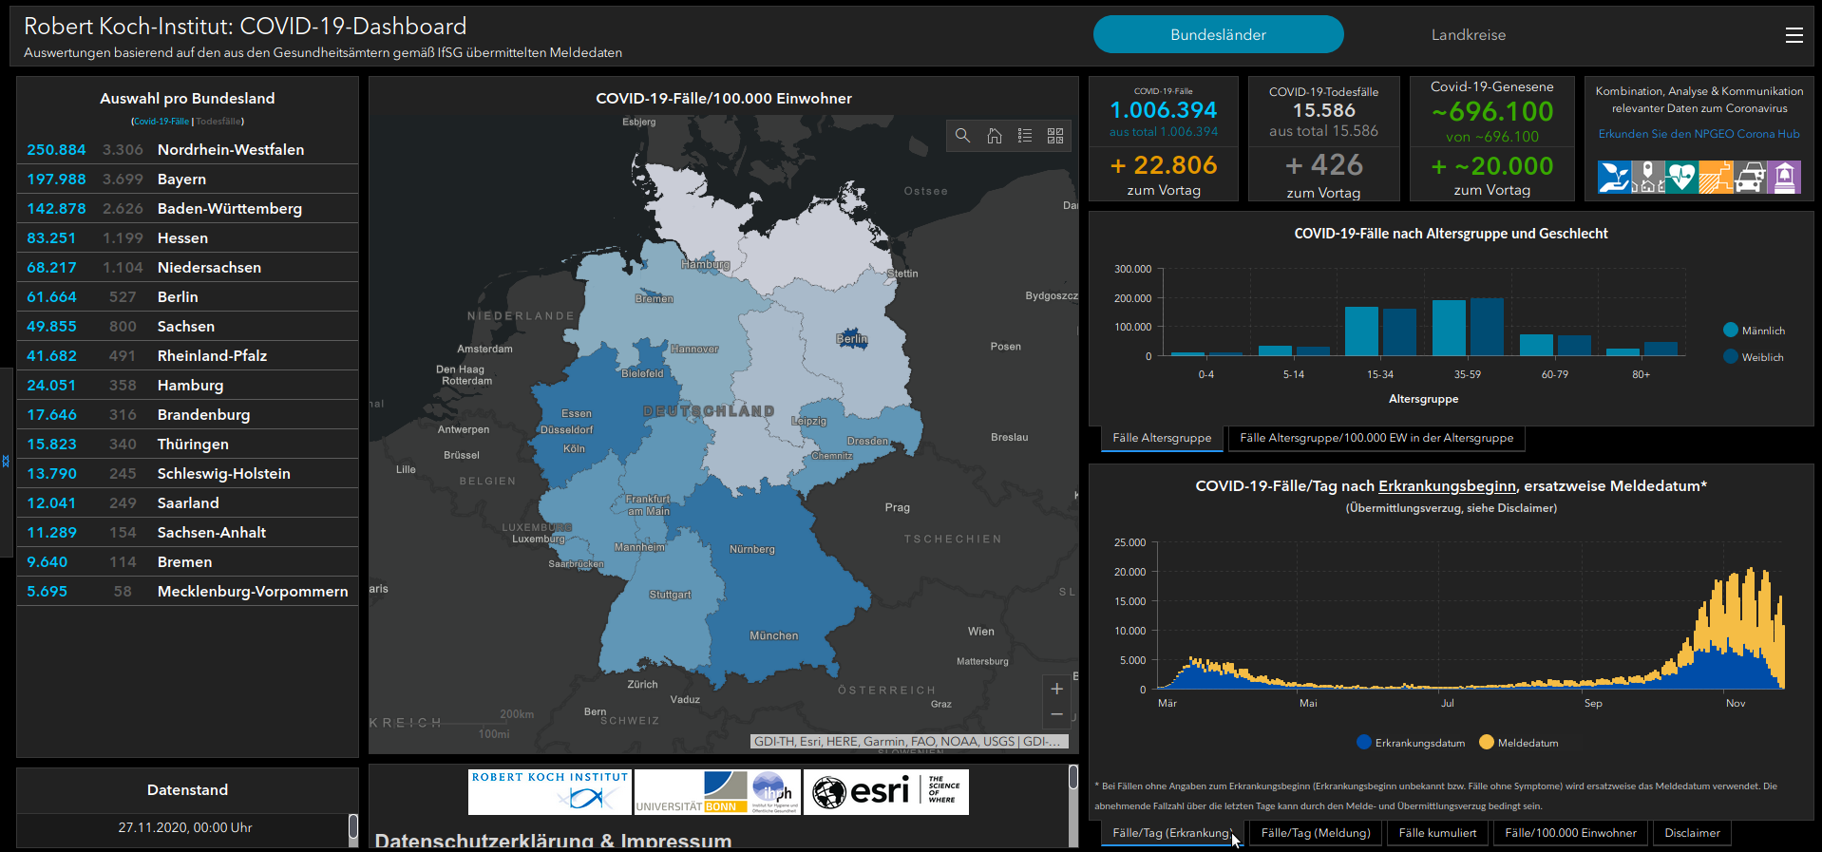Open the hamburger menu at top right

coord(1794,35)
